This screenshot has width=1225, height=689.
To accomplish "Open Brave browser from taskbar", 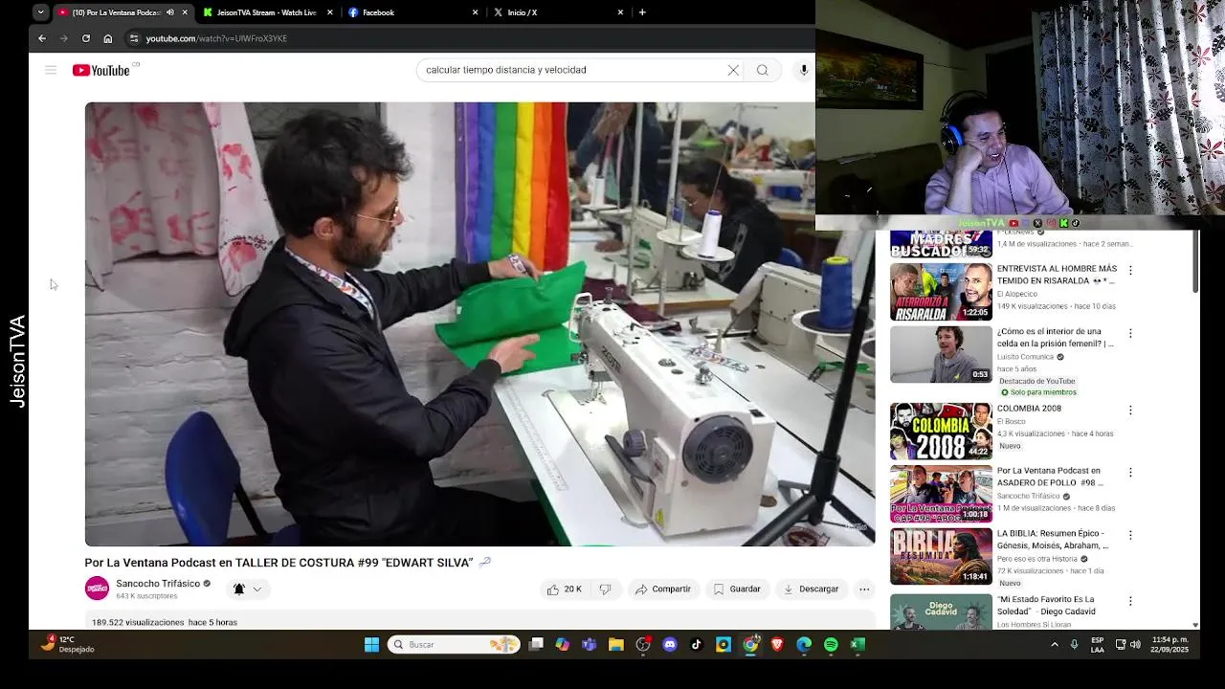I will pyautogui.click(x=777, y=645).
